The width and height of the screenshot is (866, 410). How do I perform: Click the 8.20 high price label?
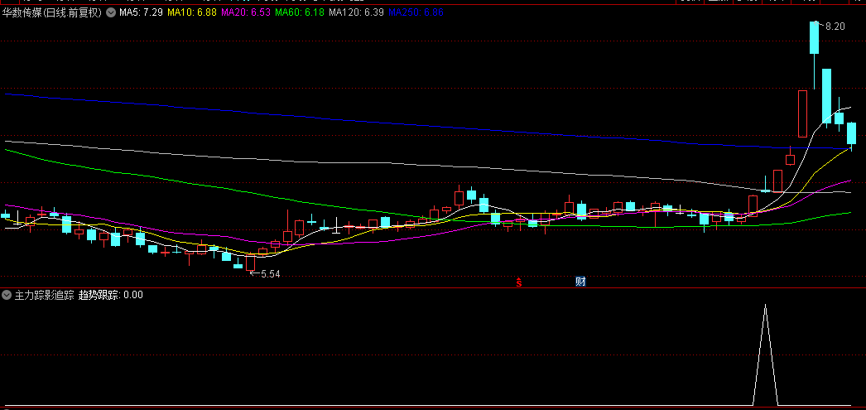(835, 26)
